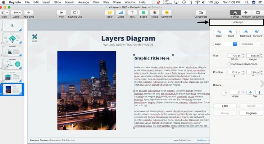Open the Format menu
This screenshot has width=264, height=144.
[69, 2]
